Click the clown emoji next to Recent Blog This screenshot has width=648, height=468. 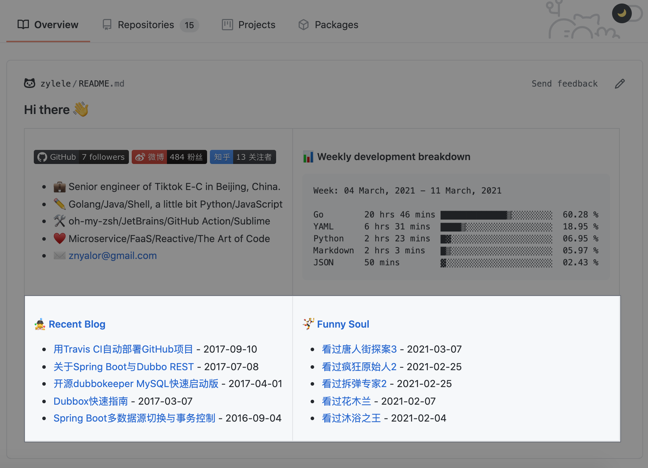pyautogui.click(x=39, y=324)
